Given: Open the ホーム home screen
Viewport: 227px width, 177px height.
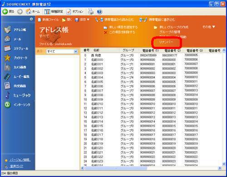Looking at the screenshot, I should click(x=33, y=11).
